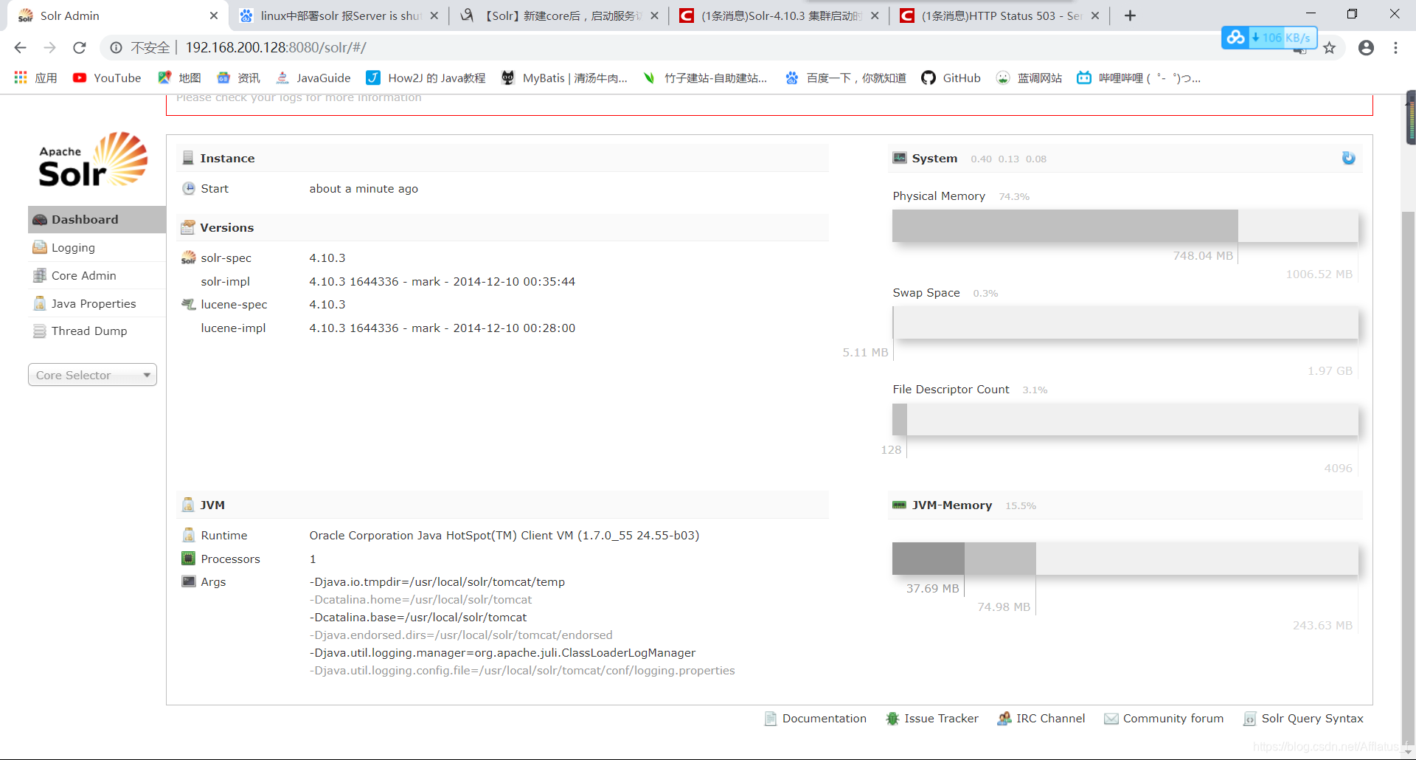The width and height of the screenshot is (1416, 760).
Task: Click the Swap Space usage bar
Action: click(1125, 322)
